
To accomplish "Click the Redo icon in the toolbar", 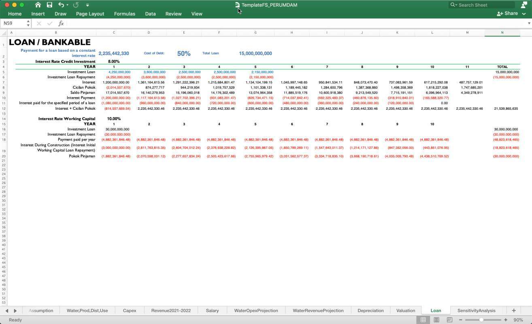I will coord(75,5).
